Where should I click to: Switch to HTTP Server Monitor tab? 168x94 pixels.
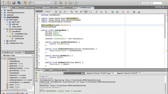[60, 70]
